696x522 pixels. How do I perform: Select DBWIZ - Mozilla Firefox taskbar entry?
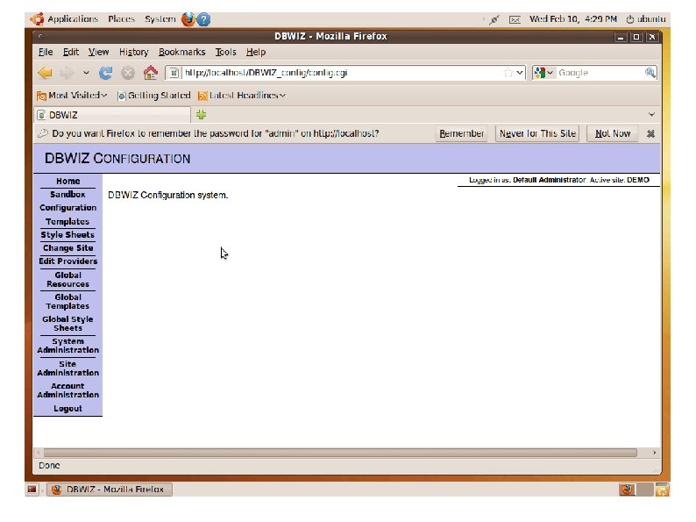110,490
